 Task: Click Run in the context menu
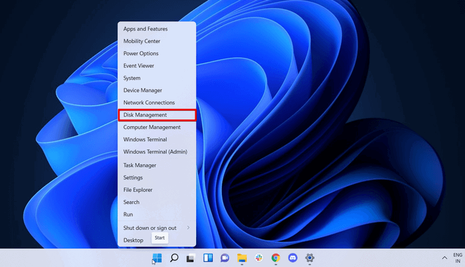coord(157,214)
